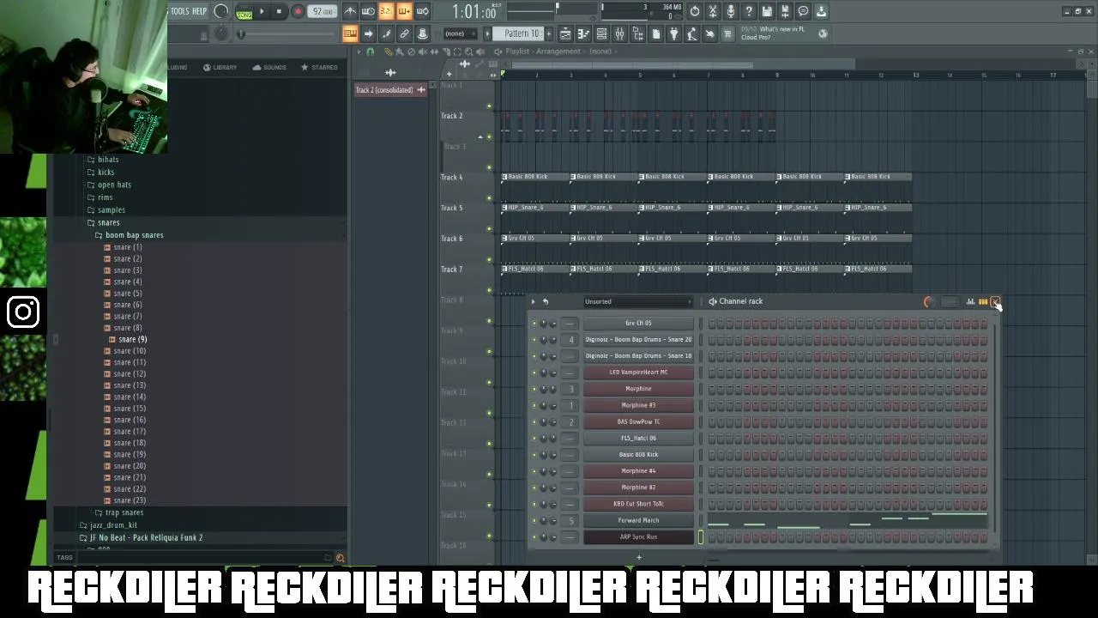Start playback with the play button

(262, 11)
